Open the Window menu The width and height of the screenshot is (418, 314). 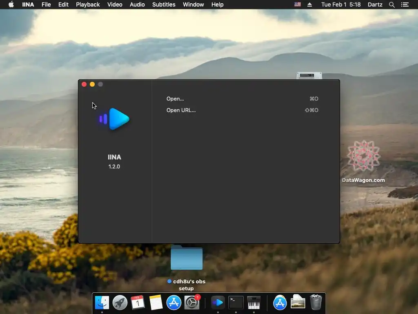(x=193, y=4)
